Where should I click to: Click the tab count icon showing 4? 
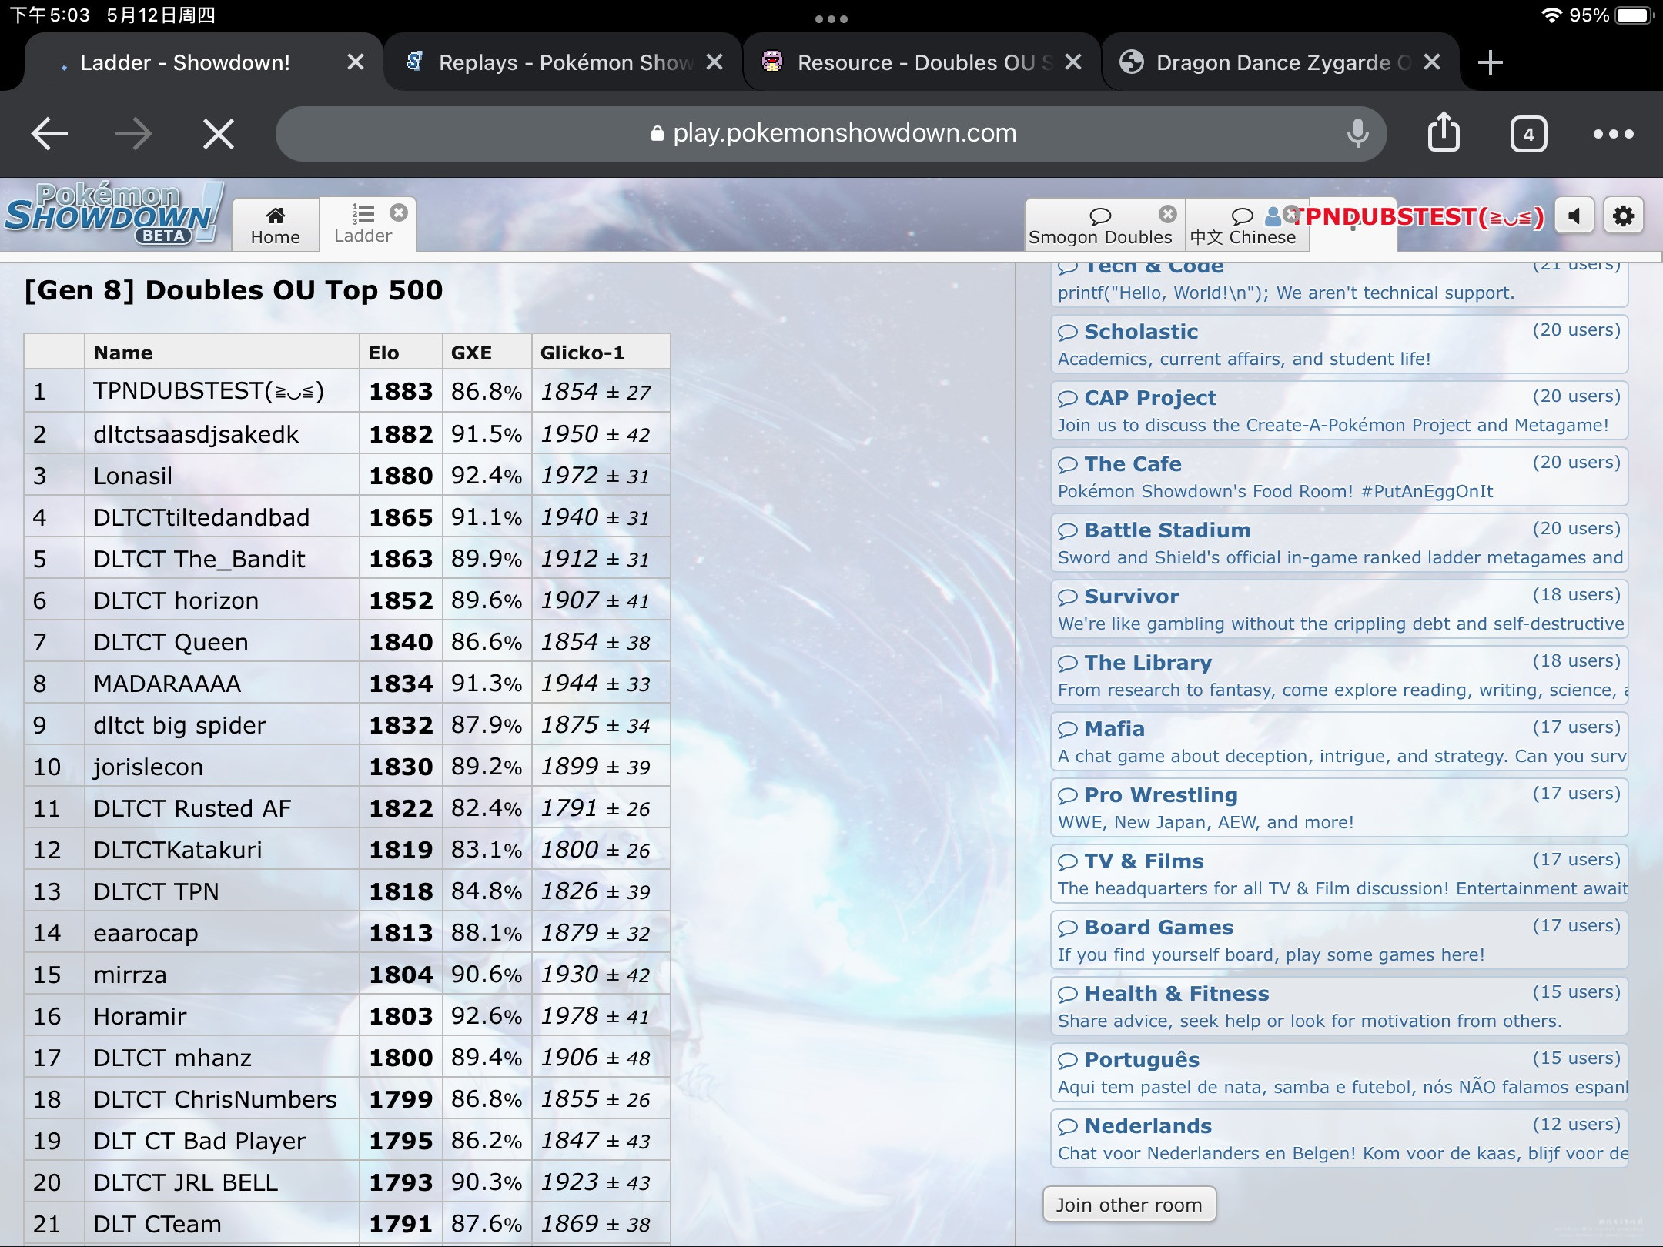click(1528, 132)
